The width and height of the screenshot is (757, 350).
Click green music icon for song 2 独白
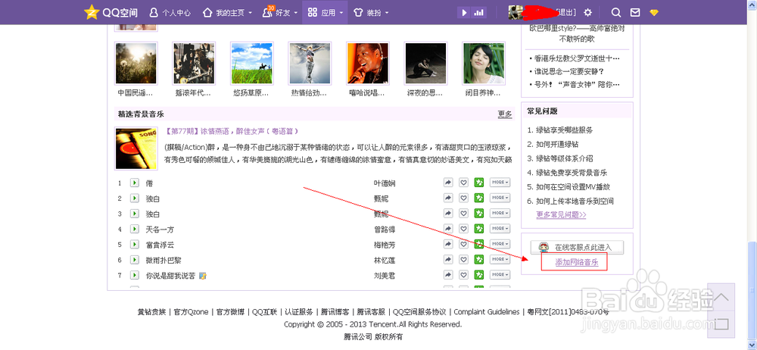(x=479, y=198)
